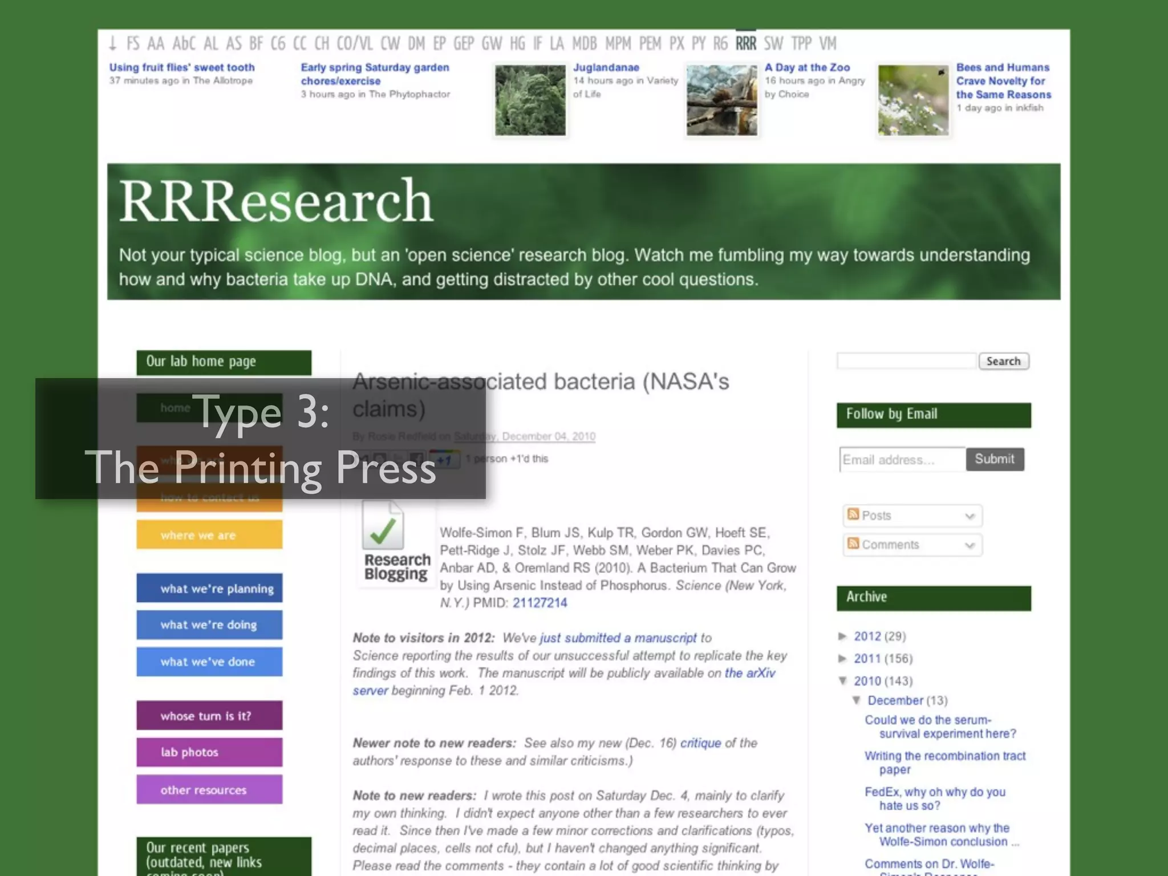Open the Juglandanae forest thumbnail
The height and width of the screenshot is (876, 1168).
(530, 100)
